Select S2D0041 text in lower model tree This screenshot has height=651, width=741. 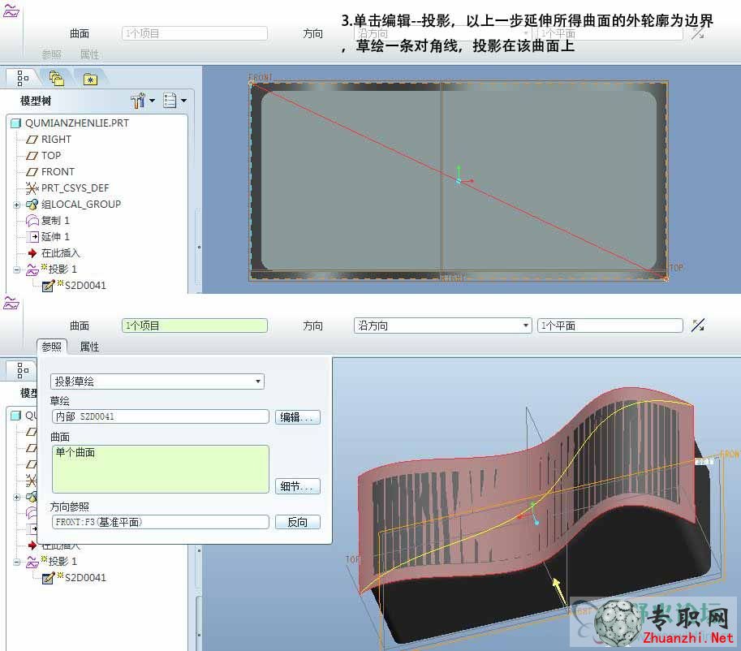pos(85,578)
